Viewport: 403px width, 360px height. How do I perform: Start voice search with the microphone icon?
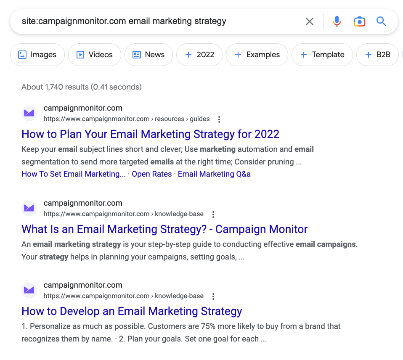[337, 21]
